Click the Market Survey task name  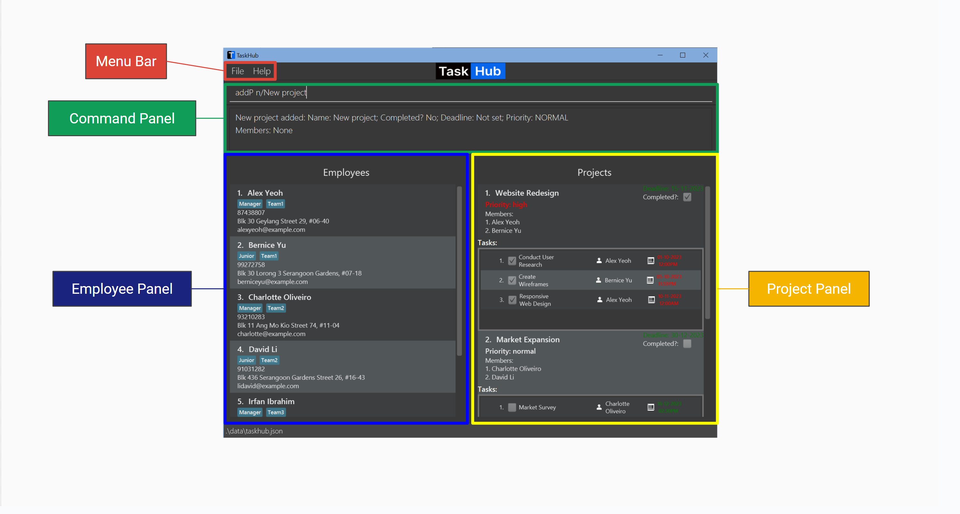(x=537, y=407)
